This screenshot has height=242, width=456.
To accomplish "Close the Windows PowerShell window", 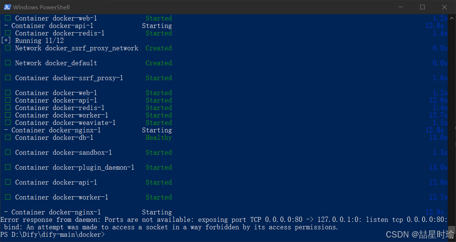I will click(444, 7).
